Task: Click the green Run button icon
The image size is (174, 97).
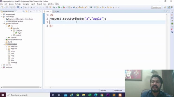Action: point(59,7)
